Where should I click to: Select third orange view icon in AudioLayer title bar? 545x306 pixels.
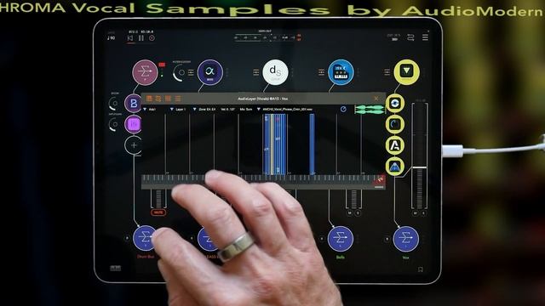point(169,99)
